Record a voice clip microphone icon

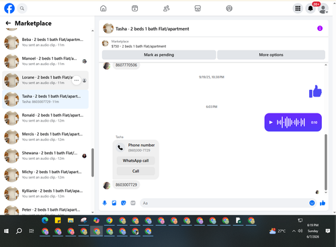pos(105,203)
